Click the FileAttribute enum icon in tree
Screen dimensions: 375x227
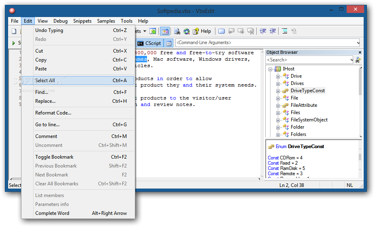(286, 105)
